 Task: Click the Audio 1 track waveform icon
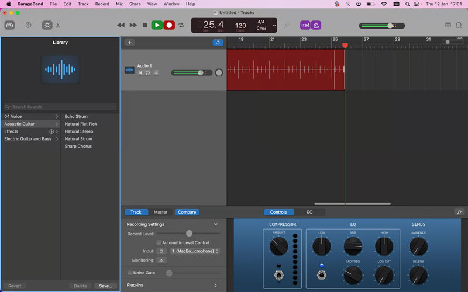tap(129, 69)
